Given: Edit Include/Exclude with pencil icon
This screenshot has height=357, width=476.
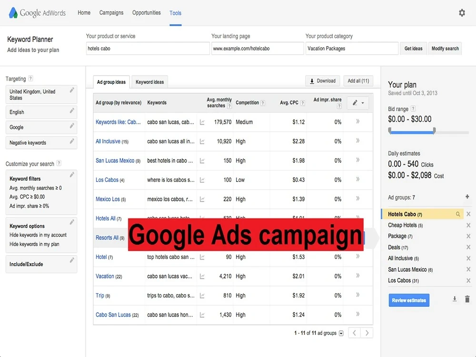Looking at the screenshot, I should (x=72, y=260).
